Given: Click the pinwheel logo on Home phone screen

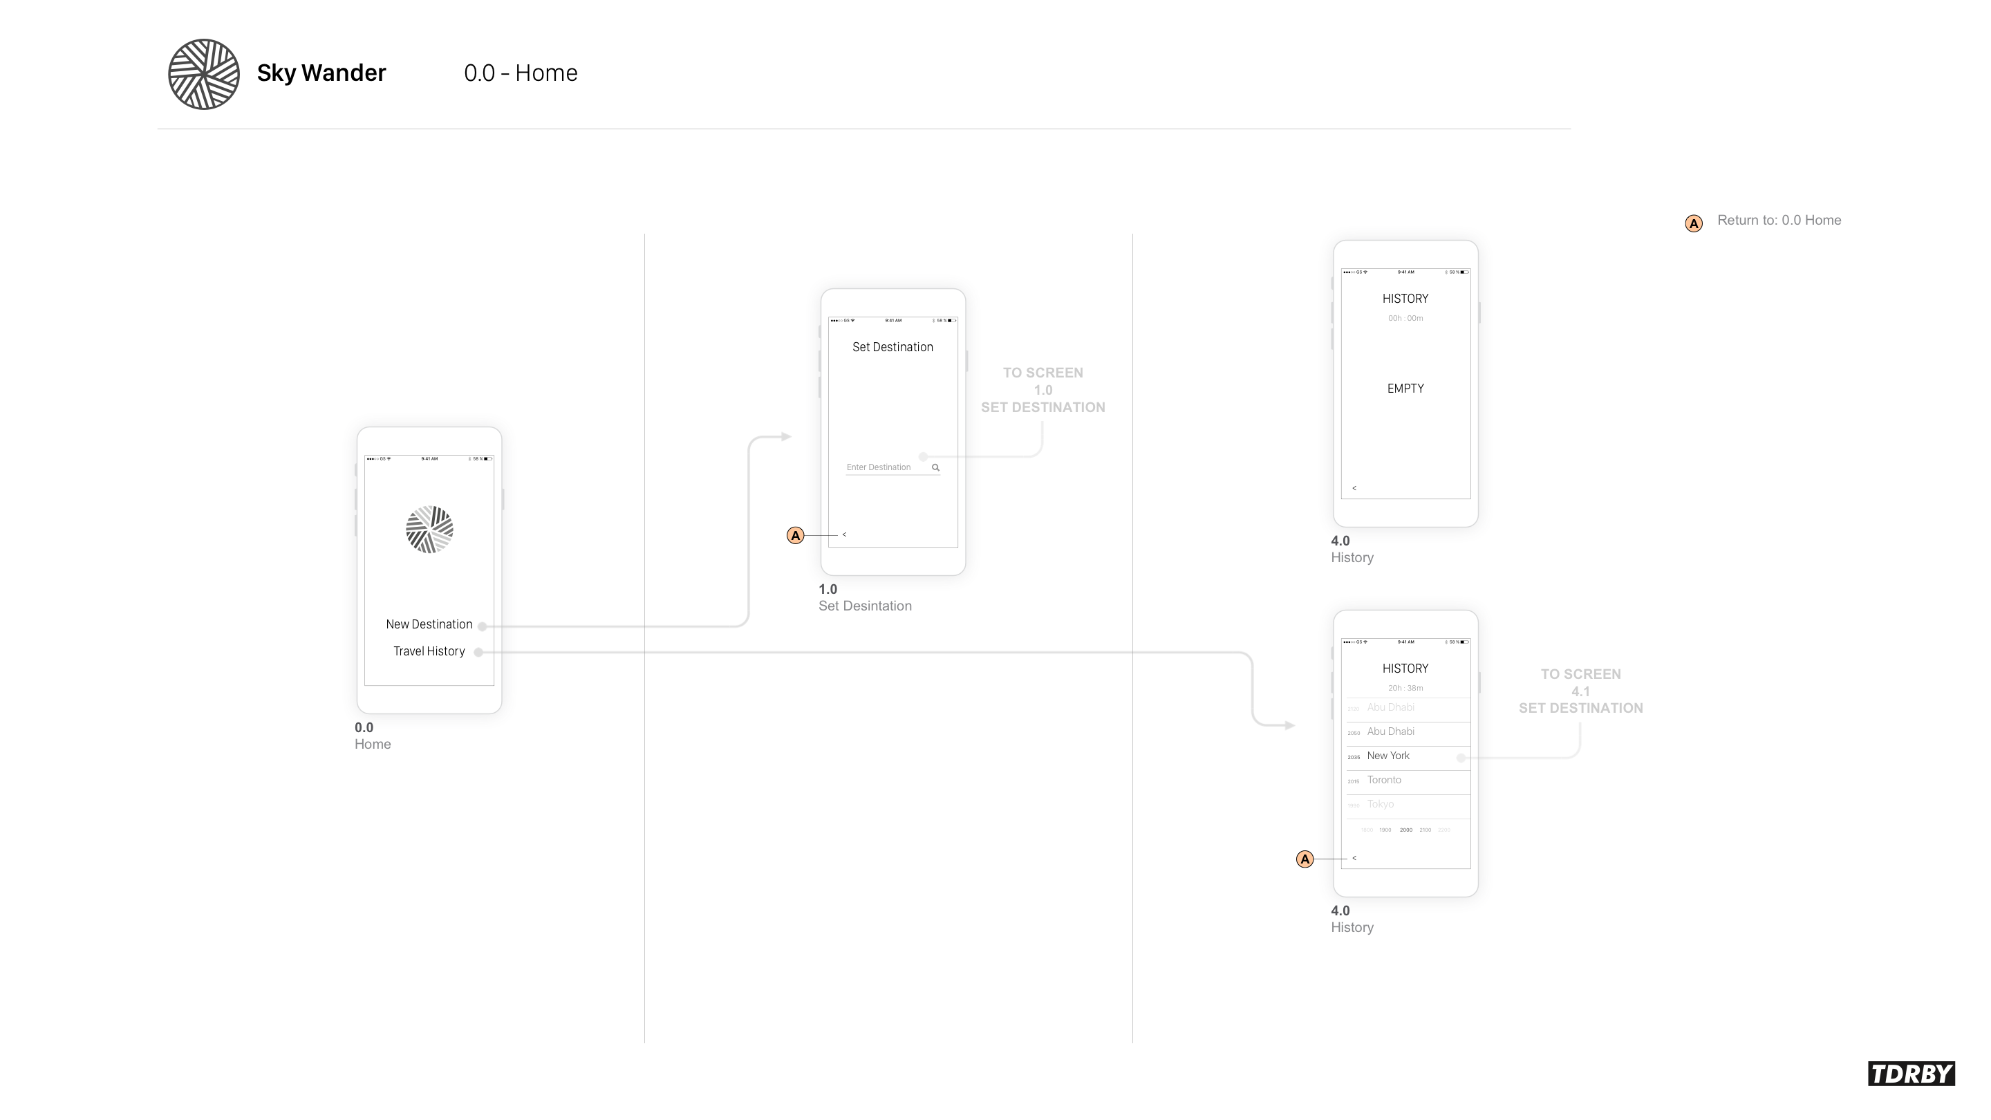Looking at the screenshot, I should pyautogui.click(x=430, y=530).
